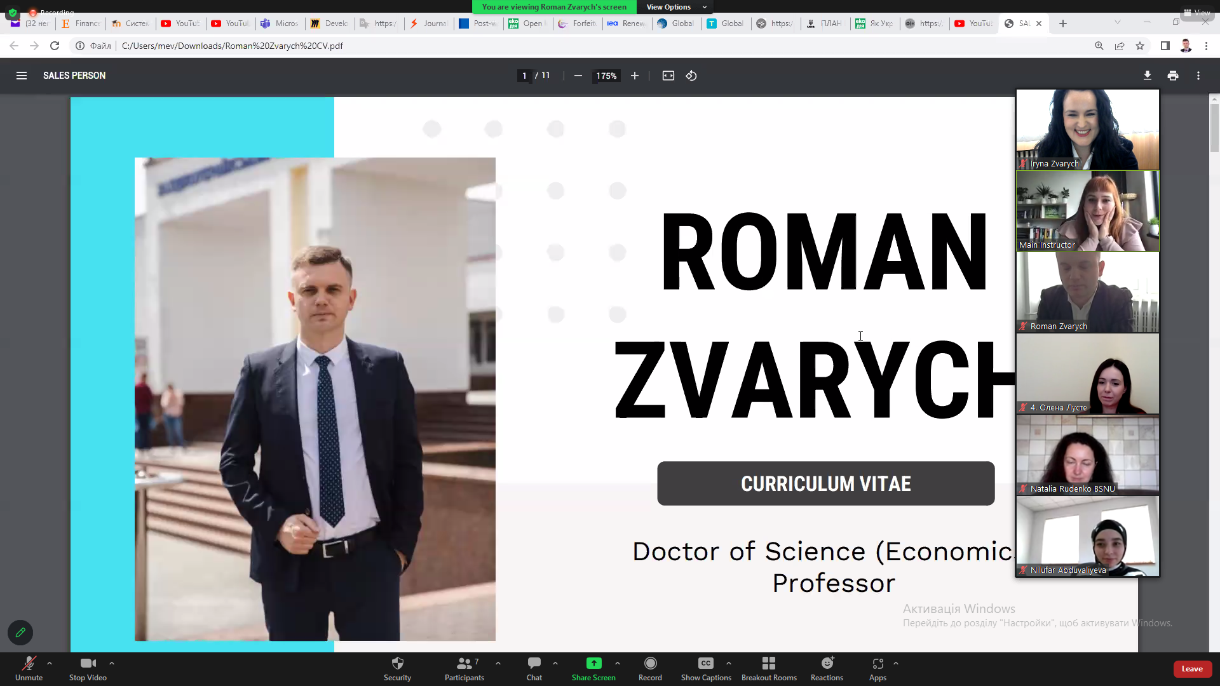
Task: Reload the current browser page
Action: 55,46
